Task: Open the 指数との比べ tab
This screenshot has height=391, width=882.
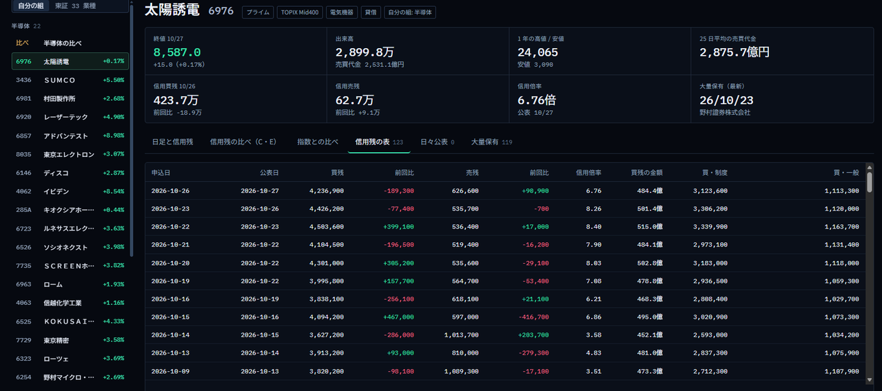Action: tap(318, 142)
